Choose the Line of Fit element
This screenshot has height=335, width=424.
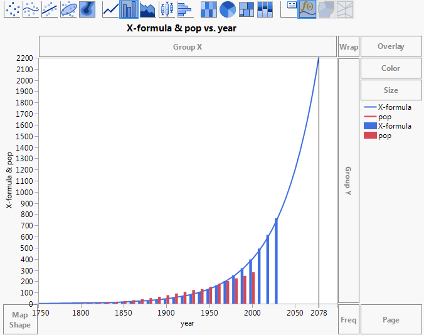coord(50,9)
